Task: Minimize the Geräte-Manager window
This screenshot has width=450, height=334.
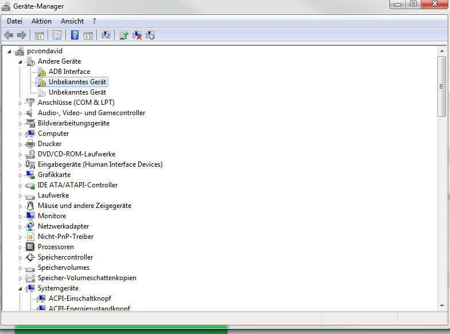Action: (x=398, y=5)
